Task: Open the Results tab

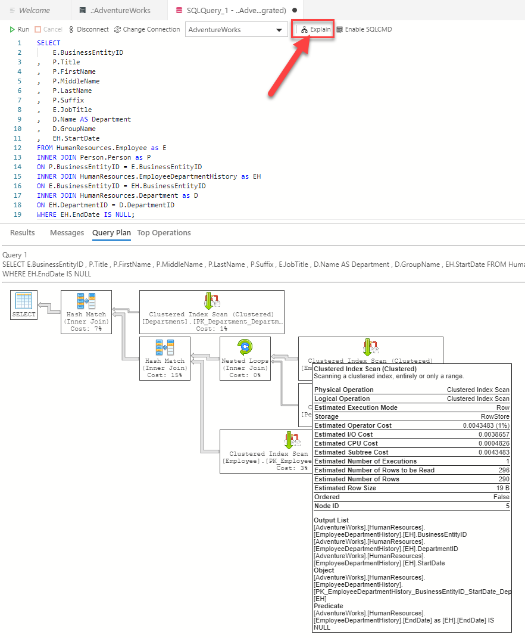Action: [x=23, y=233]
